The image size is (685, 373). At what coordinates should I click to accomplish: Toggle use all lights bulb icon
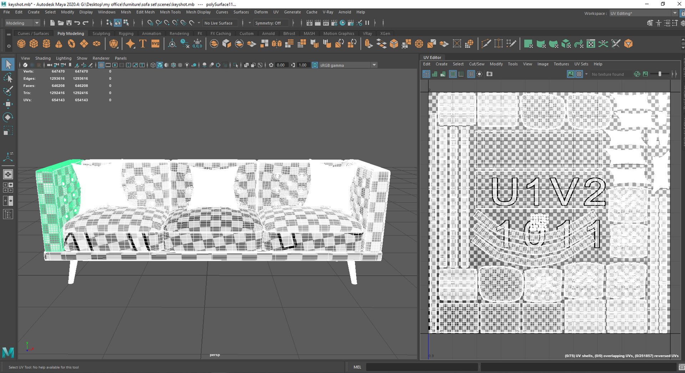click(x=187, y=65)
